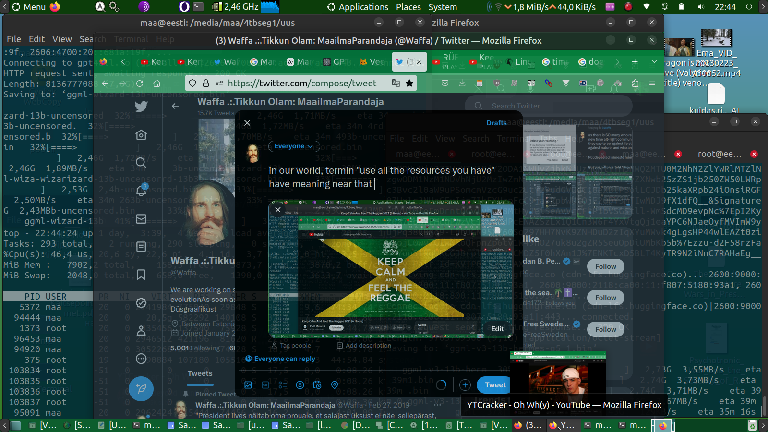
Task: Close the active Twitter tab
Action: [419, 62]
